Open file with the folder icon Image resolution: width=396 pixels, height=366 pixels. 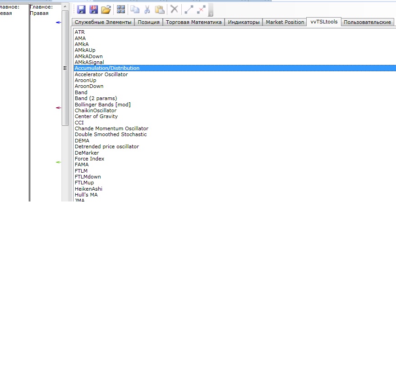106,9
